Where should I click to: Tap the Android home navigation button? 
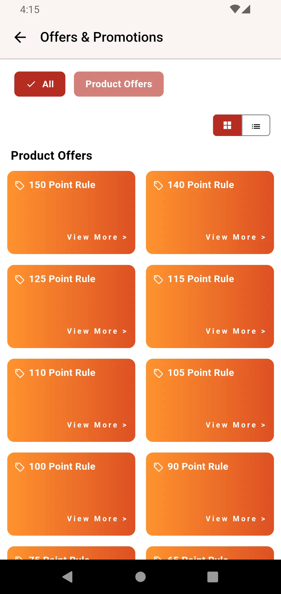[140, 577]
